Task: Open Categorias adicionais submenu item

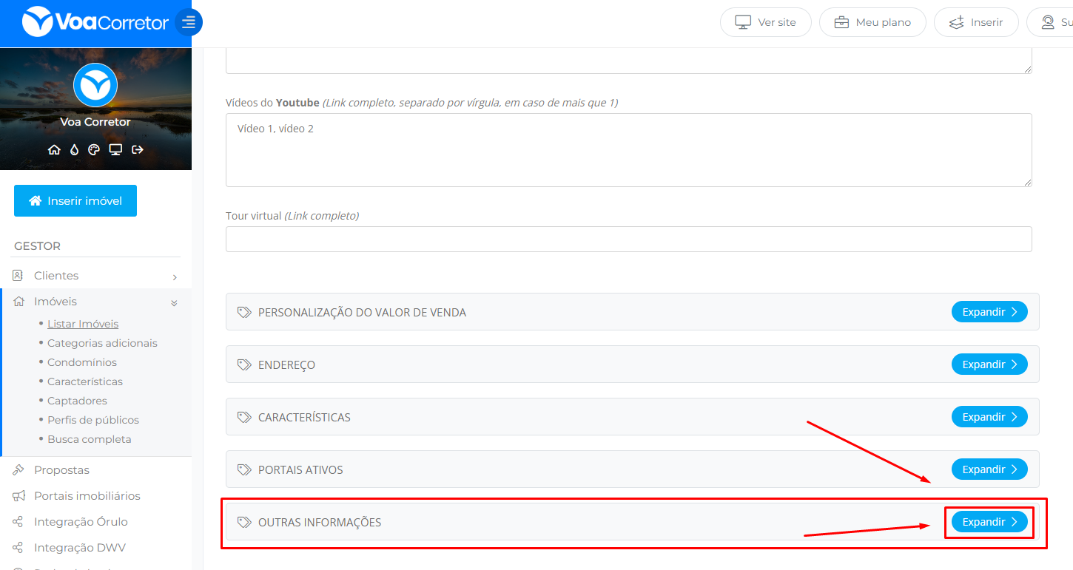Action: pyautogui.click(x=102, y=343)
